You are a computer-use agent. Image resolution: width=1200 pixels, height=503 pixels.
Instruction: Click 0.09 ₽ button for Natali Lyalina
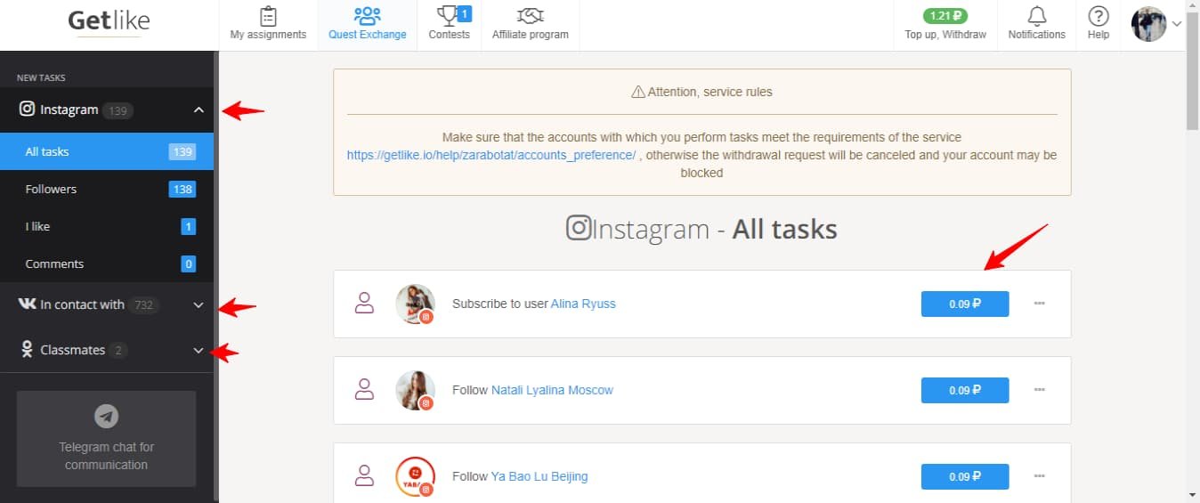point(965,390)
